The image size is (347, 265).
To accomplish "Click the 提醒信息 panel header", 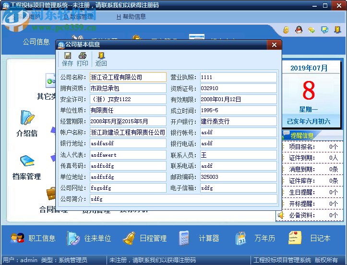I will point(302,135).
